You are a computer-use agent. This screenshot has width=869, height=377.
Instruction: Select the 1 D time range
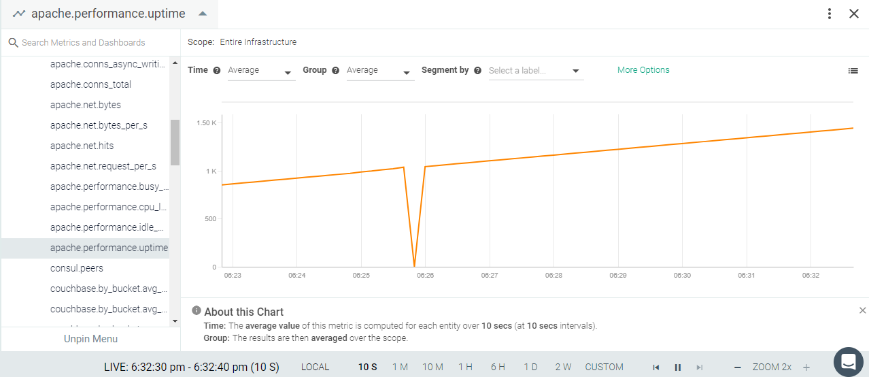[x=530, y=367]
